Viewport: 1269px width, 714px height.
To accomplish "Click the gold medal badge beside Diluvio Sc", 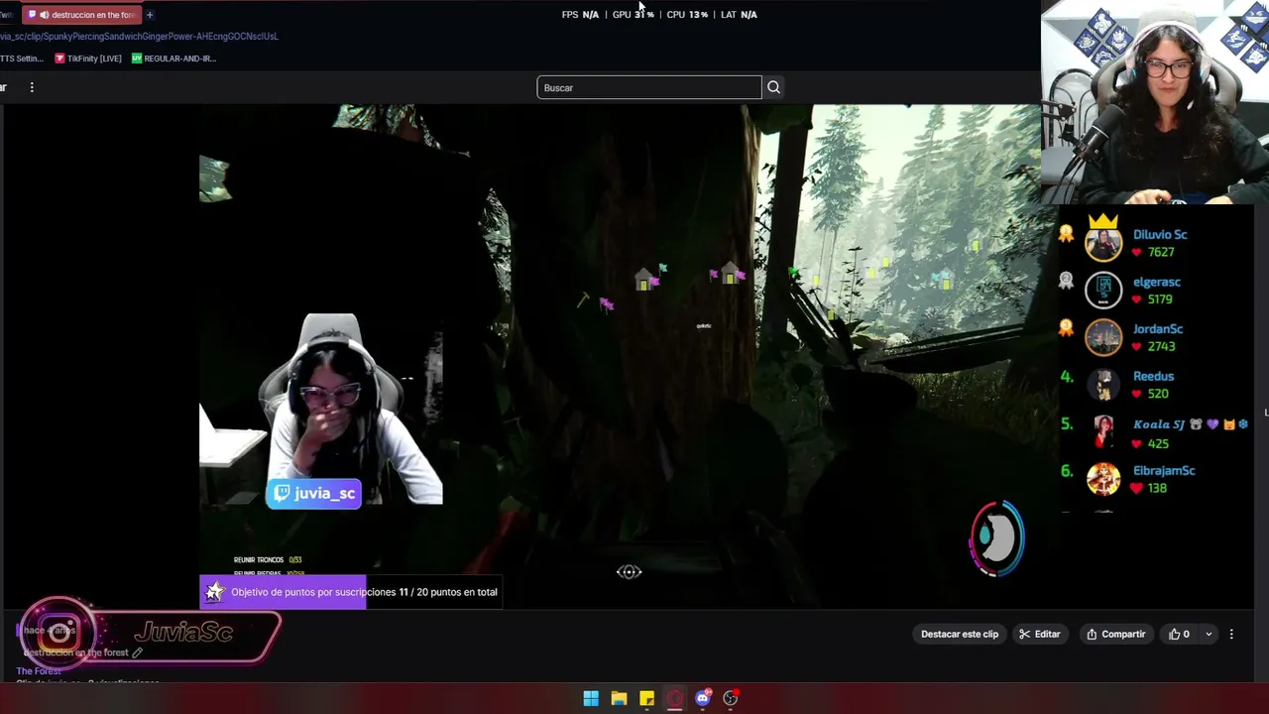I will 1066,234.
